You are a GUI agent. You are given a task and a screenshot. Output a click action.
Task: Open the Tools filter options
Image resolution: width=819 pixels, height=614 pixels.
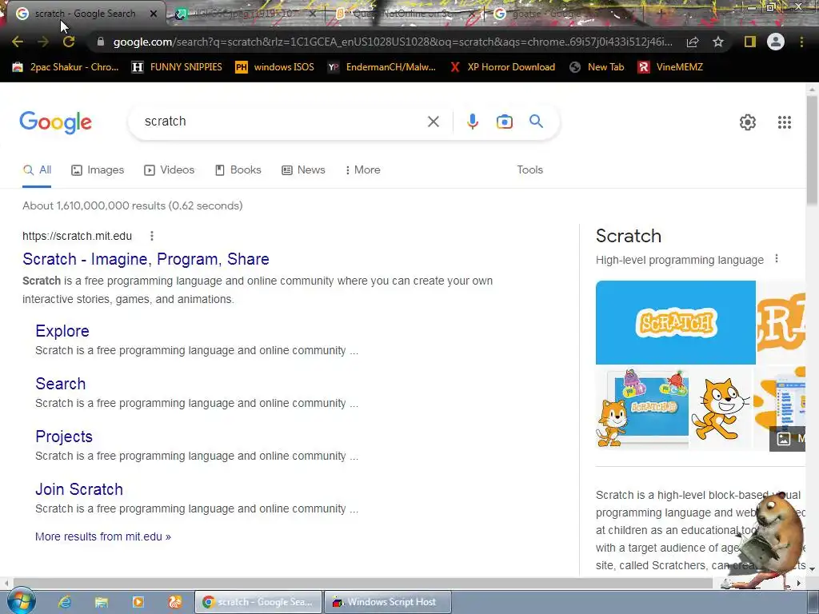(529, 170)
